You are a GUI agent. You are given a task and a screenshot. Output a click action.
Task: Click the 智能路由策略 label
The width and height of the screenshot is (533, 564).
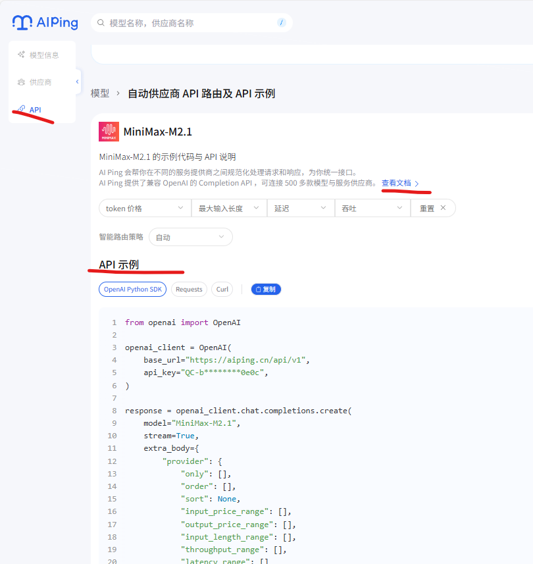tap(121, 237)
